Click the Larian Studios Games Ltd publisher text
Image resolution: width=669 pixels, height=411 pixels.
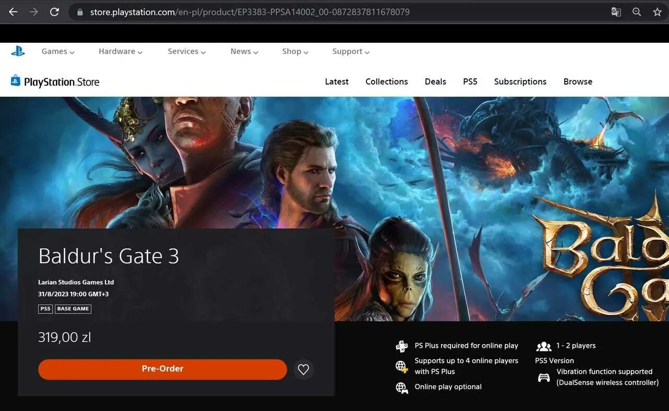[x=76, y=282]
